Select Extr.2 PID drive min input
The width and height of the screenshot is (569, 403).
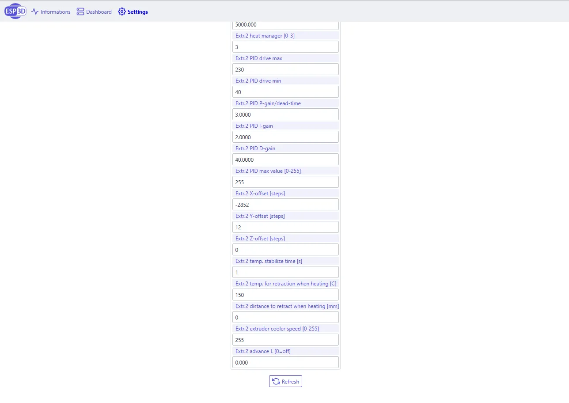(285, 92)
